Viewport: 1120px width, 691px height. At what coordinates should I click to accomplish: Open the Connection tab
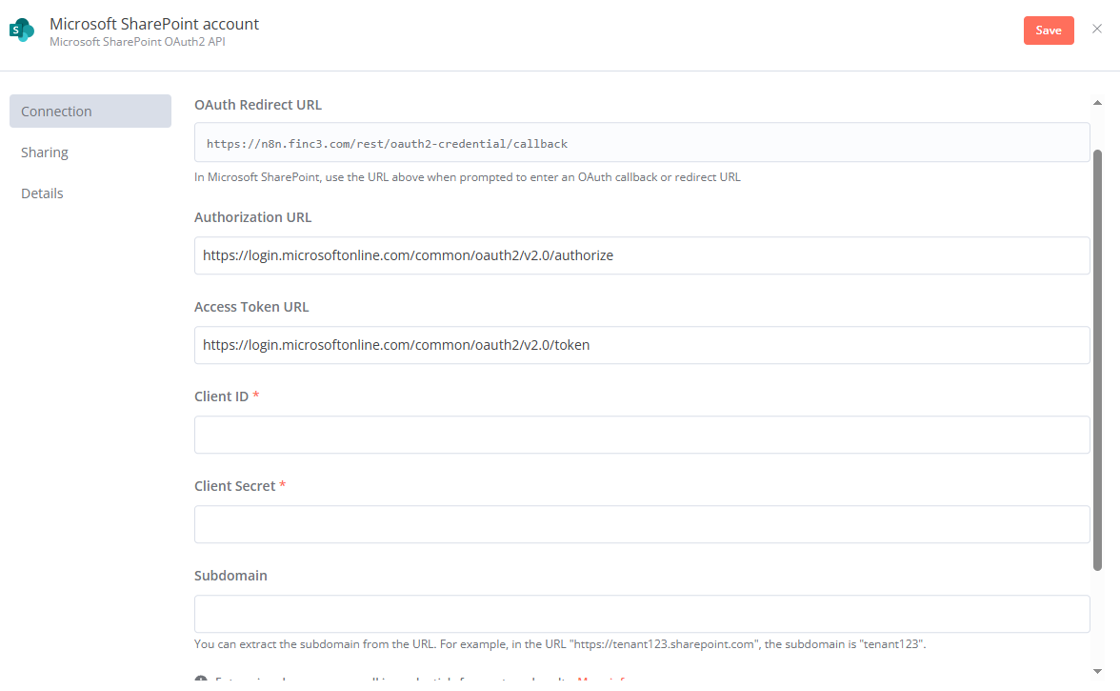tap(90, 111)
